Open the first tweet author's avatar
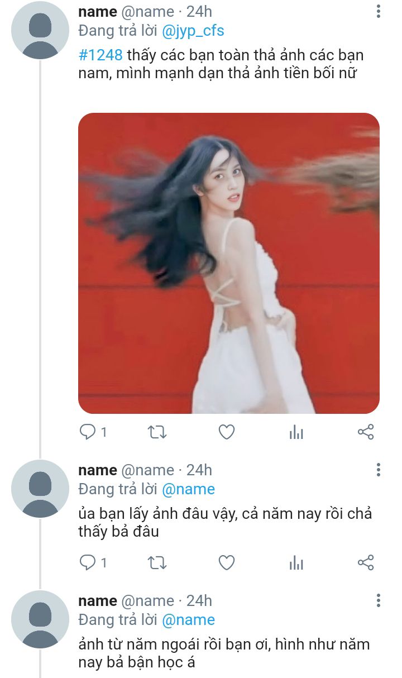The width and height of the screenshot is (402, 678). 40,31
